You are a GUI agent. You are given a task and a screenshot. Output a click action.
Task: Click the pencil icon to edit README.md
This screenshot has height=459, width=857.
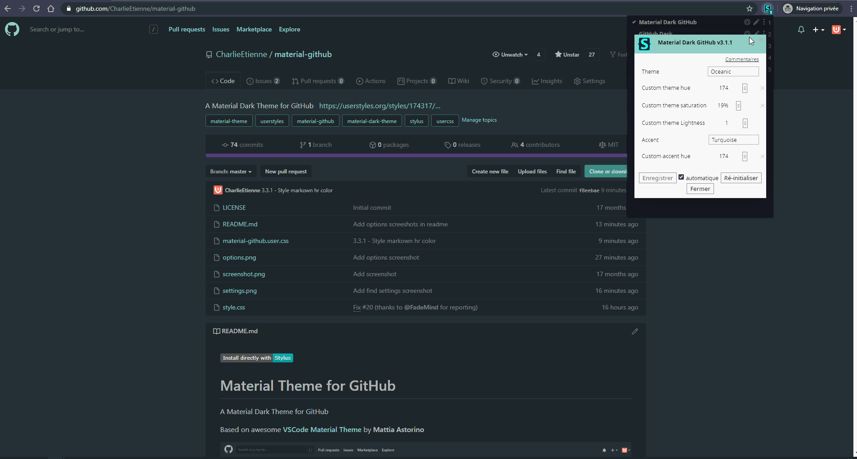635,331
